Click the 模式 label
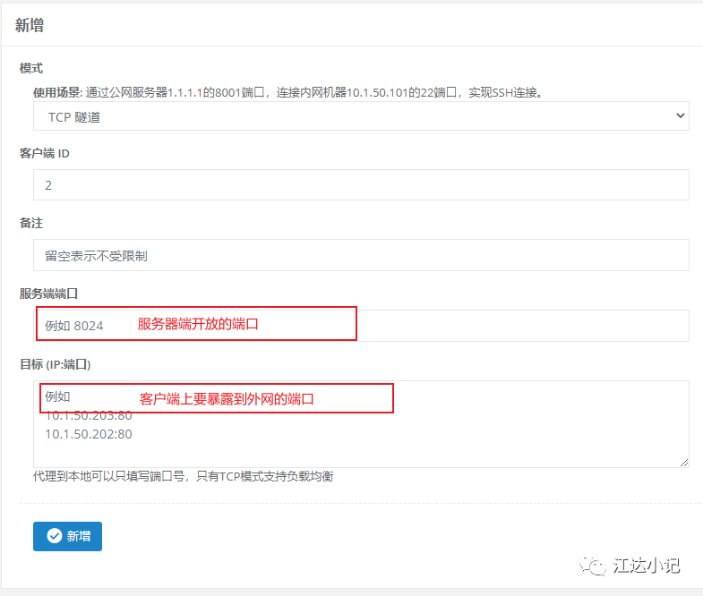Screen dimensions: 703x596 pos(31,68)
